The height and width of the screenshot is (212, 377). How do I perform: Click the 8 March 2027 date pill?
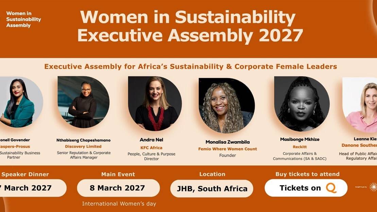click(118, 188)
